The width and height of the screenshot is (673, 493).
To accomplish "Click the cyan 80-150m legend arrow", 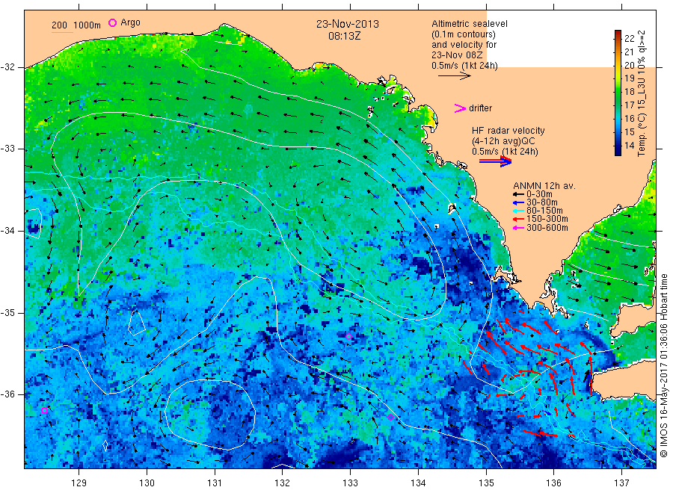I will [518, 211].
